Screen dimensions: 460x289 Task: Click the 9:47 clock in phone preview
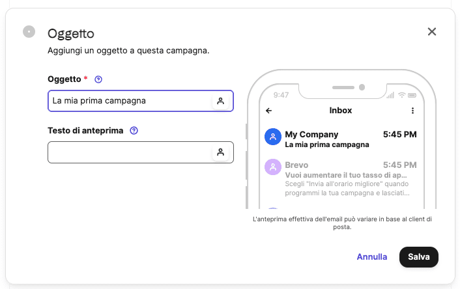(281, 95)
